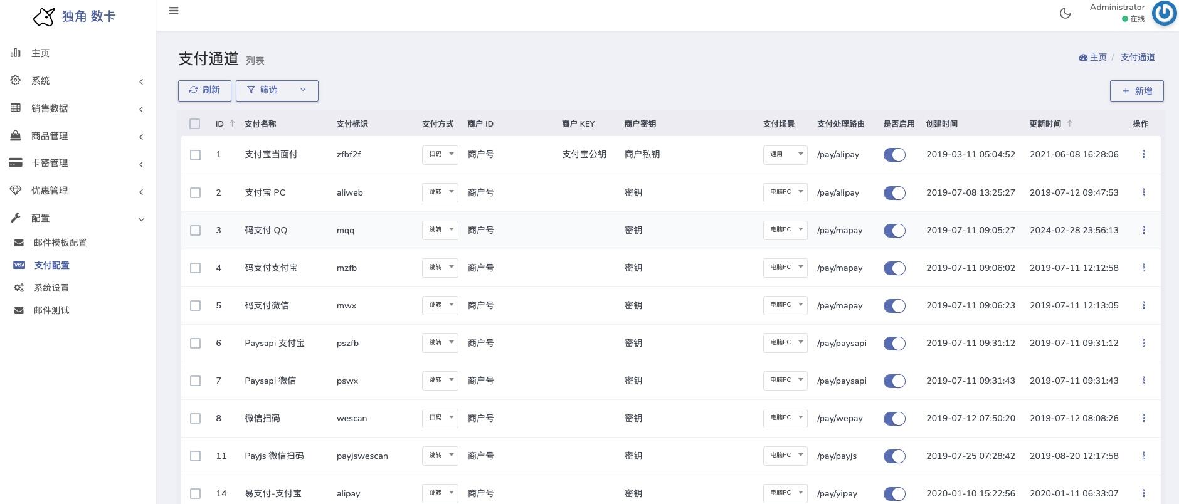Toggle dark mode moon icon

click(1065, 13)
